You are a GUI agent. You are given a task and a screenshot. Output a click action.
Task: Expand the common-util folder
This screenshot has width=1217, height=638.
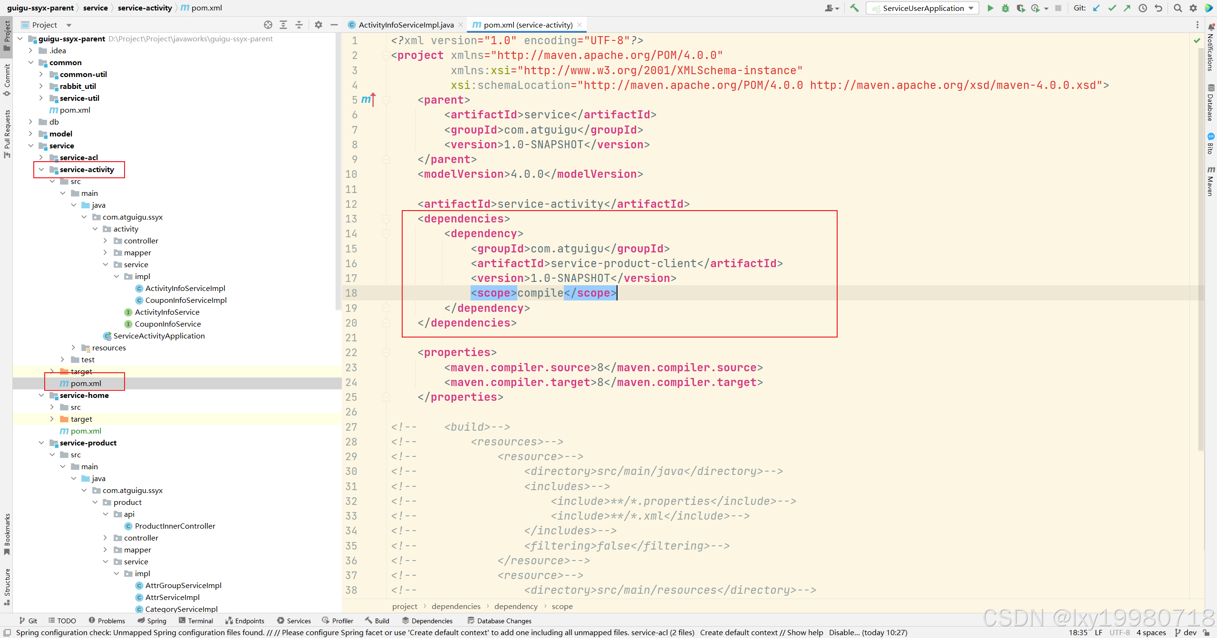41,75
